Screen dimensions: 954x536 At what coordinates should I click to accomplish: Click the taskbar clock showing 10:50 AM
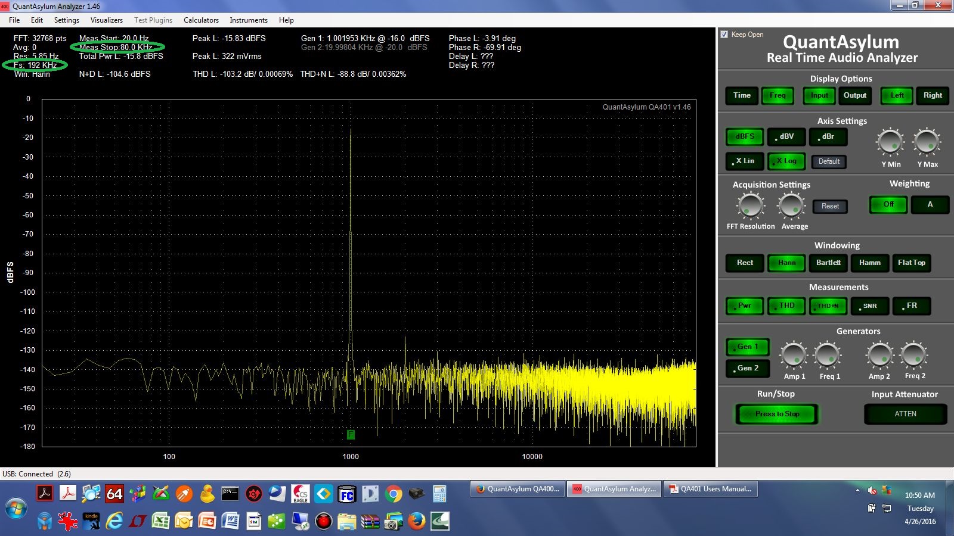pyautogui.click(x=919, y=496)
